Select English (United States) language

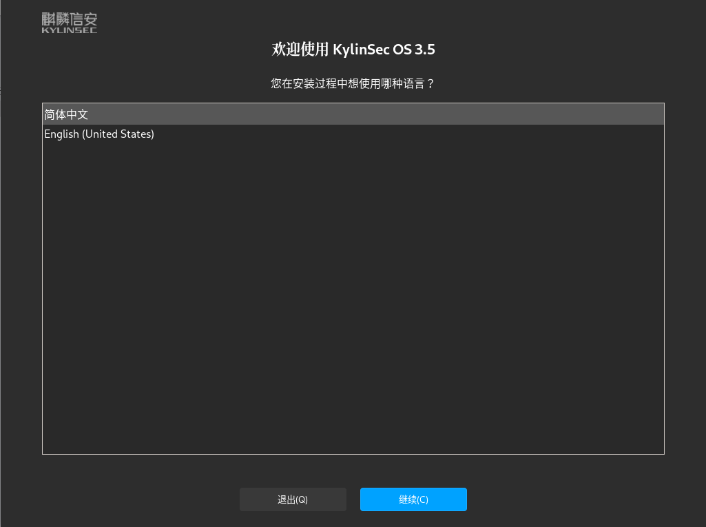click(99, 134)
